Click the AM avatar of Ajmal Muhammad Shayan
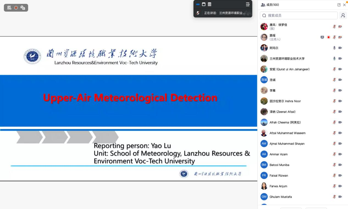This screenshot has height=209, width=348. point(264,144)
